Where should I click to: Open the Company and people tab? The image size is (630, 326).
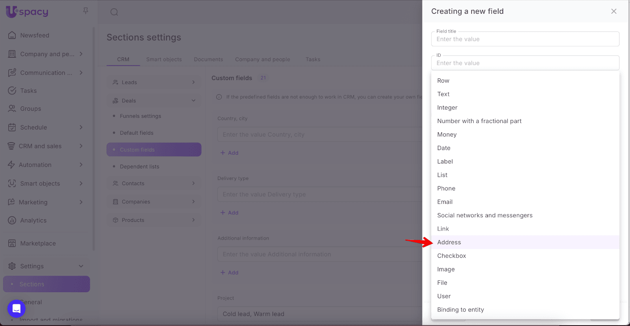pos(262,59)
